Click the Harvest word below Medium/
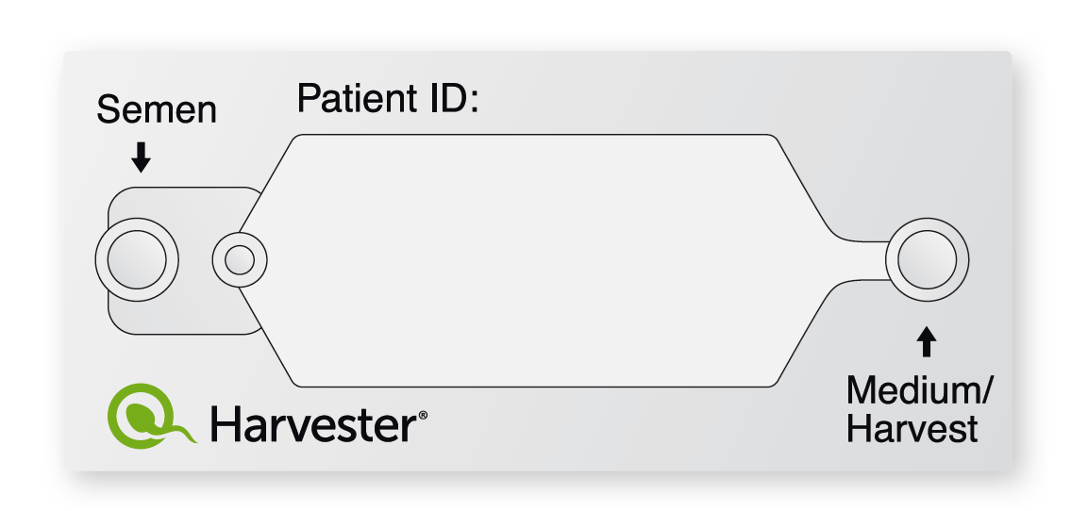The width and height of the screenshot is (1071, 511). pos(912,429)
